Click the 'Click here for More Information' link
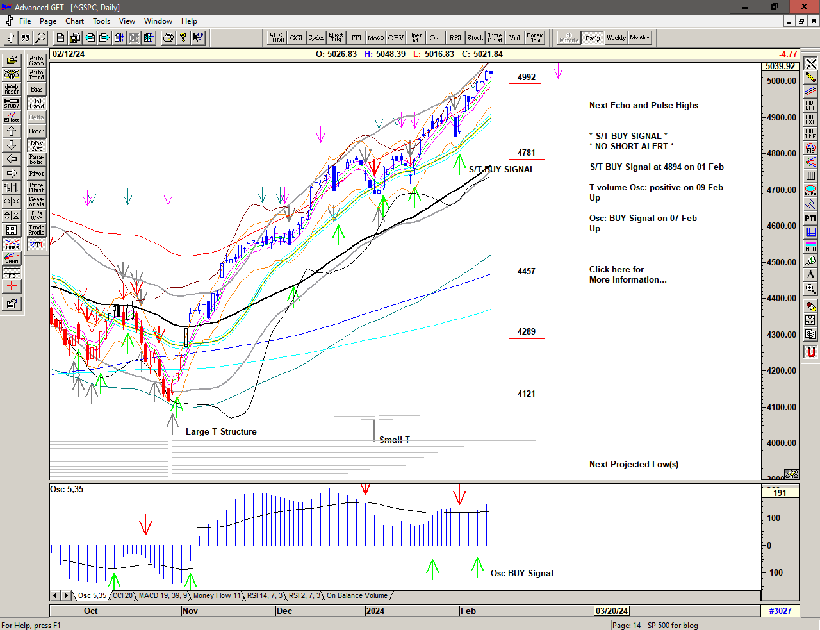 (627, 274)
